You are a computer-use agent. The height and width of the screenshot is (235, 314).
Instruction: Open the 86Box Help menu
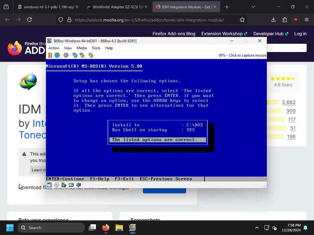point(109,48)
